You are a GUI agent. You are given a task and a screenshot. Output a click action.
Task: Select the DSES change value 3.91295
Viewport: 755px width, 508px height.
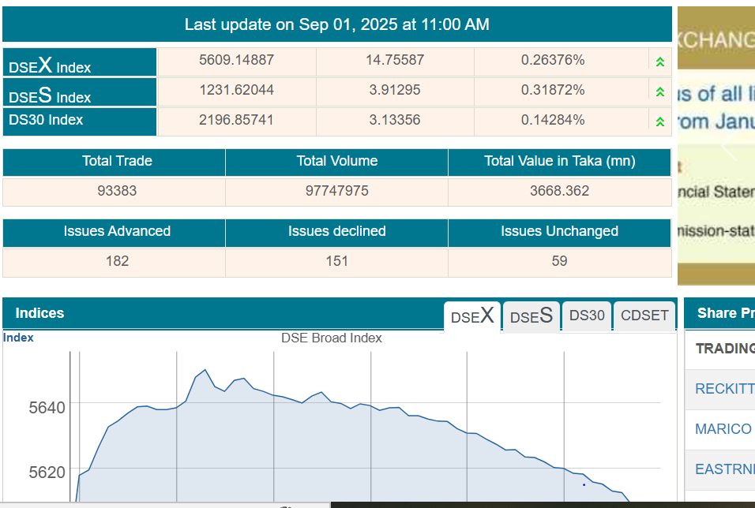coord(395,90)
